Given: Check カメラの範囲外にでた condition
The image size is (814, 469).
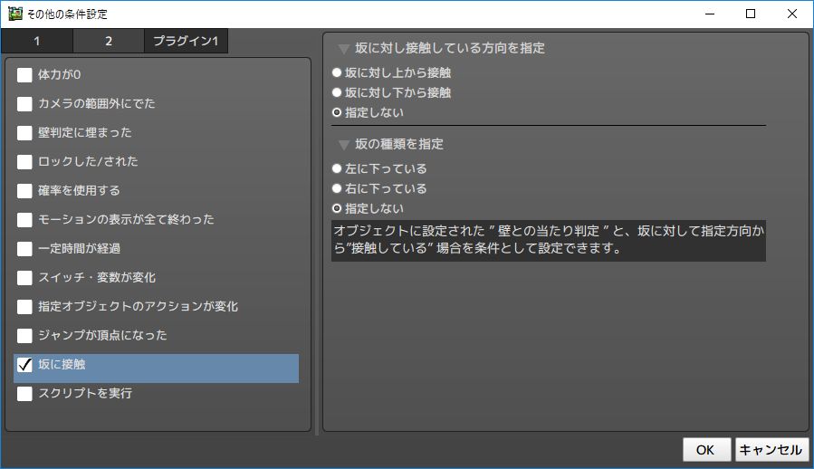Looking at the screenshot, I should pyautogui.click(x=24, y=104).
